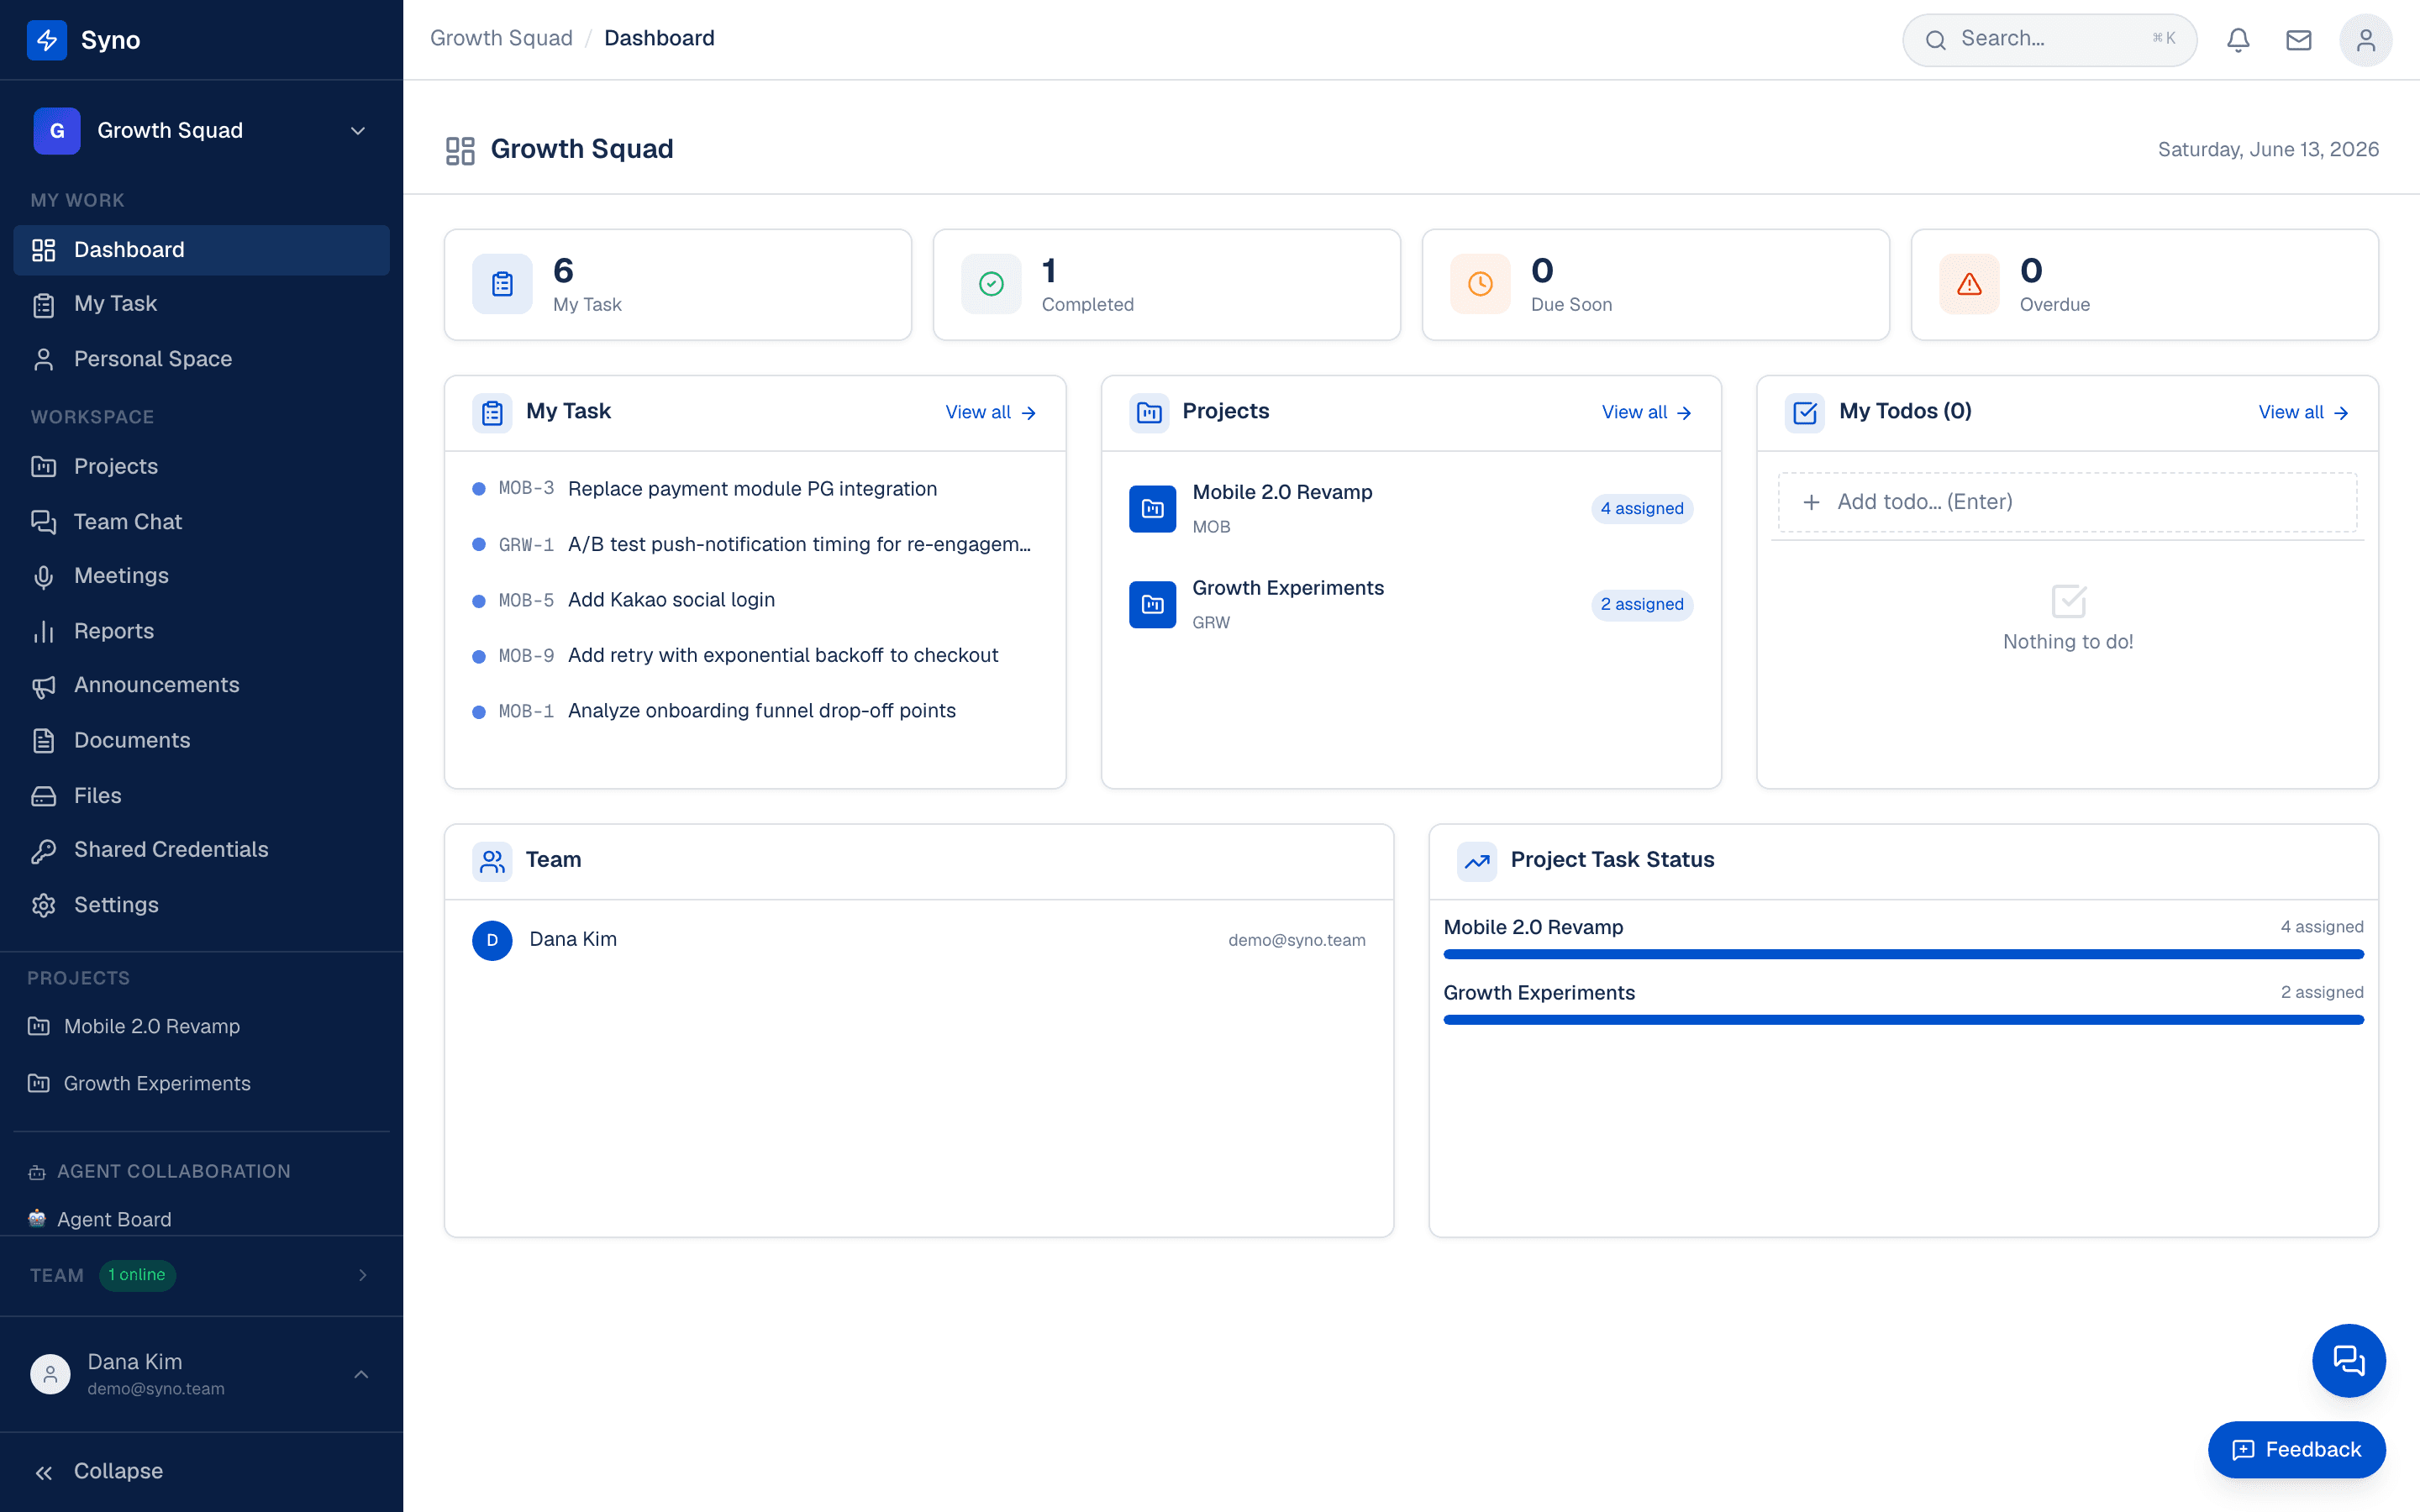2420x1512 pixels.
Task: Click the Overdue warning triangle icon
Action: [1969, 284]
